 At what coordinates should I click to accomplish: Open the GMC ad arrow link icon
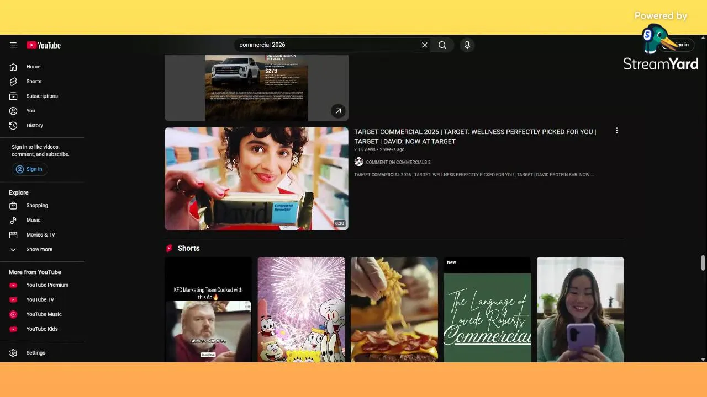coord(338,111)
